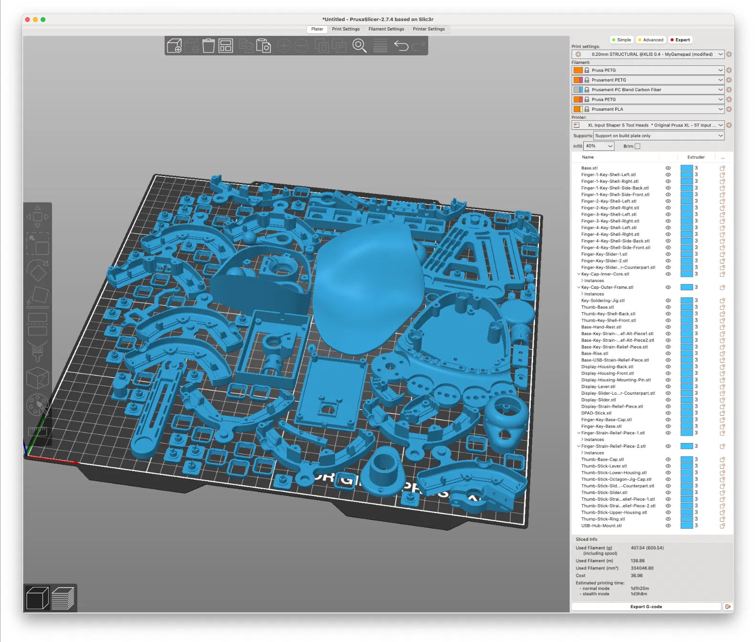Switch to the Plater tab
Screen dimensions: 756x642
(317, 29)
